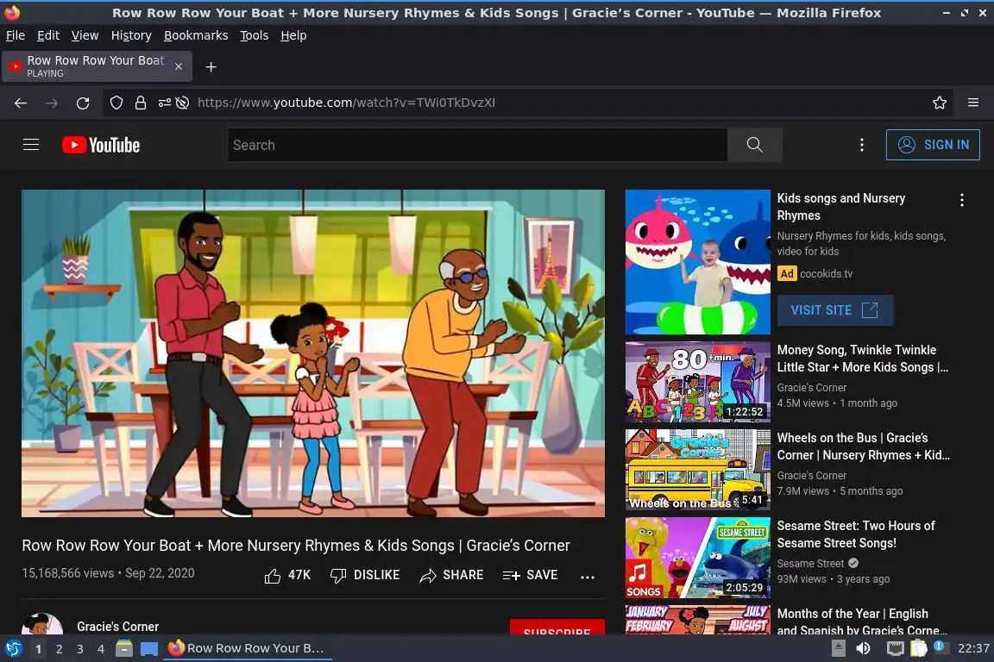Open Wheels on the Bus video title
Screen dimensions: 994x662
(863, 447)
